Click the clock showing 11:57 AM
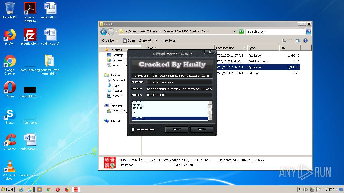Viewport: 344px width, 193px height. 330,190
